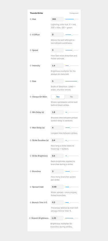Click the circle icon beside Speed
Screen dimensions: 108x241
[x=31, y=50]
